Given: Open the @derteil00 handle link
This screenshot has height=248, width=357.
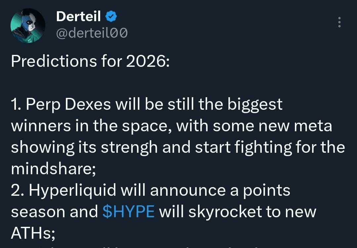Looking at the screenshot, I should tap(92, 33).
